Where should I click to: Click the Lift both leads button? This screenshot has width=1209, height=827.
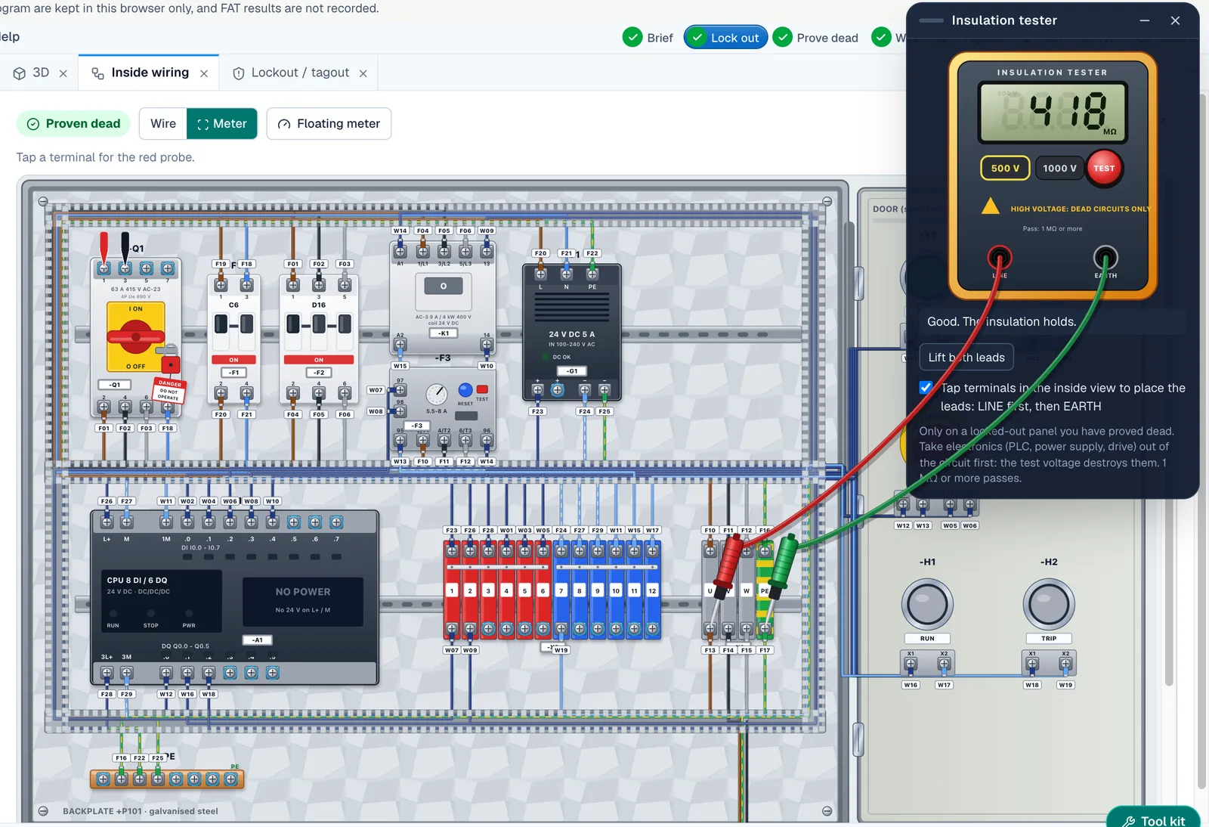966,358
